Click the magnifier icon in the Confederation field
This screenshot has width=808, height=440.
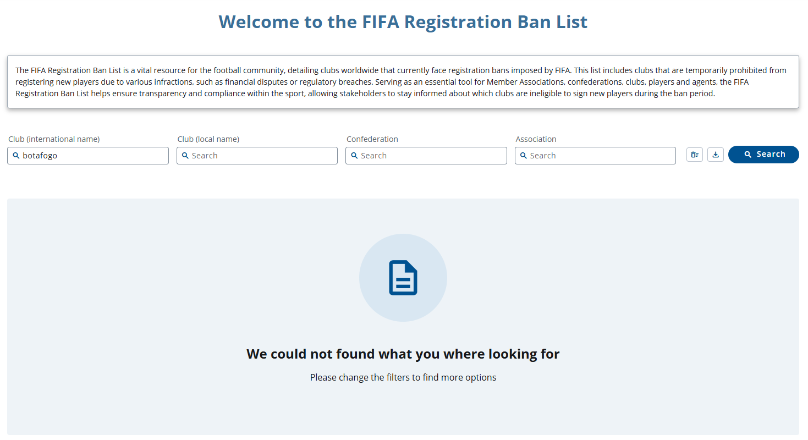pos(354,156)
